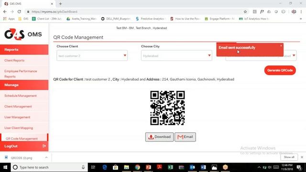Viewport: 306px width, 172px height.
Task: Open Word from taskbar
Action: point(203,167)
